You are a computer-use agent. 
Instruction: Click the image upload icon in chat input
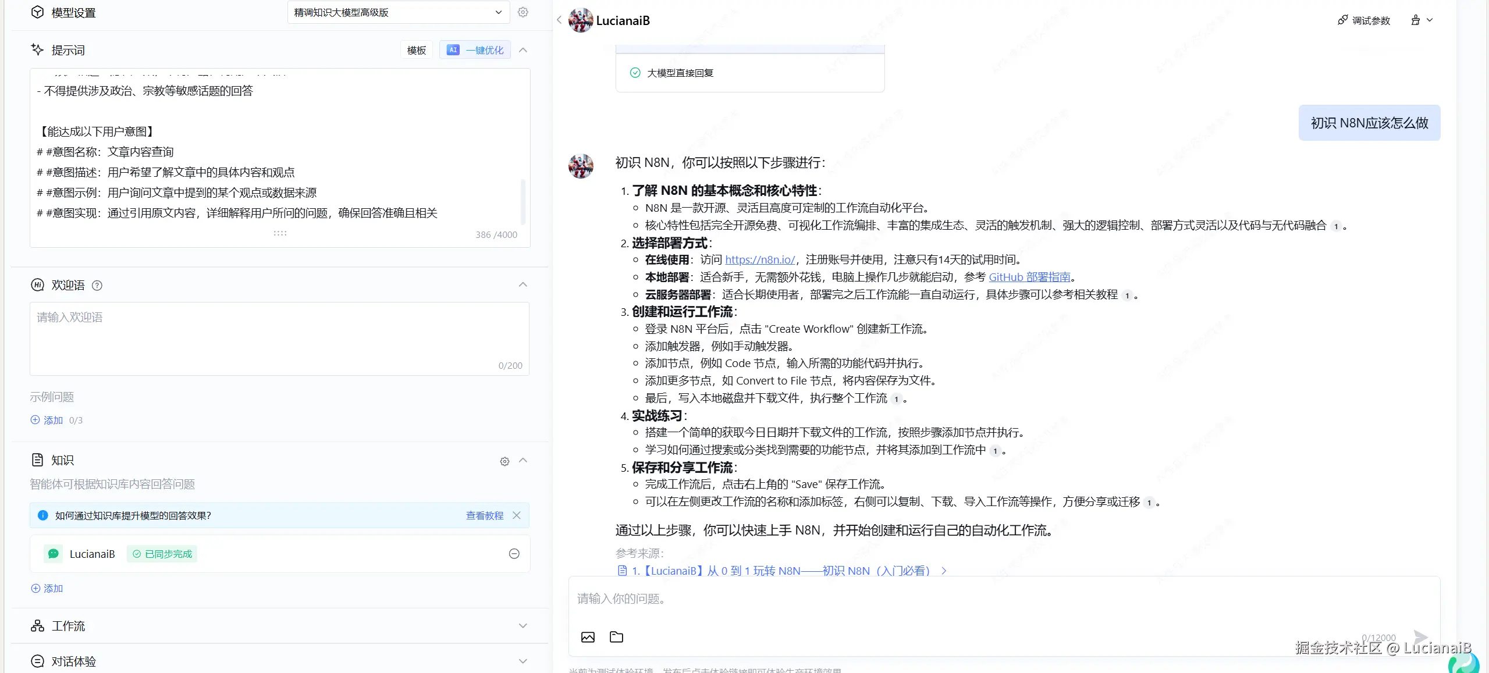[x=588, y=637]
